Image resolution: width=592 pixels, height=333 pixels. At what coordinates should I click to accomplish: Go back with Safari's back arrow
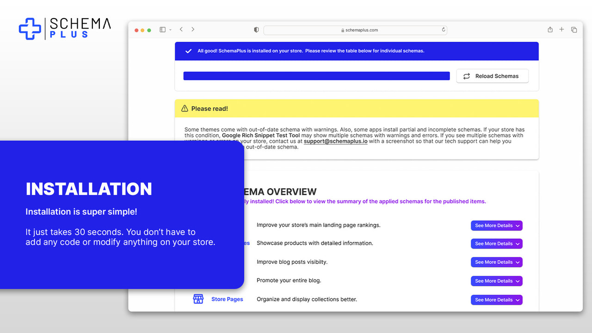[181, 29]
